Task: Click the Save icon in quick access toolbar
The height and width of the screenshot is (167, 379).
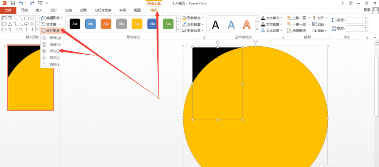Action: (x=13, y=3)
